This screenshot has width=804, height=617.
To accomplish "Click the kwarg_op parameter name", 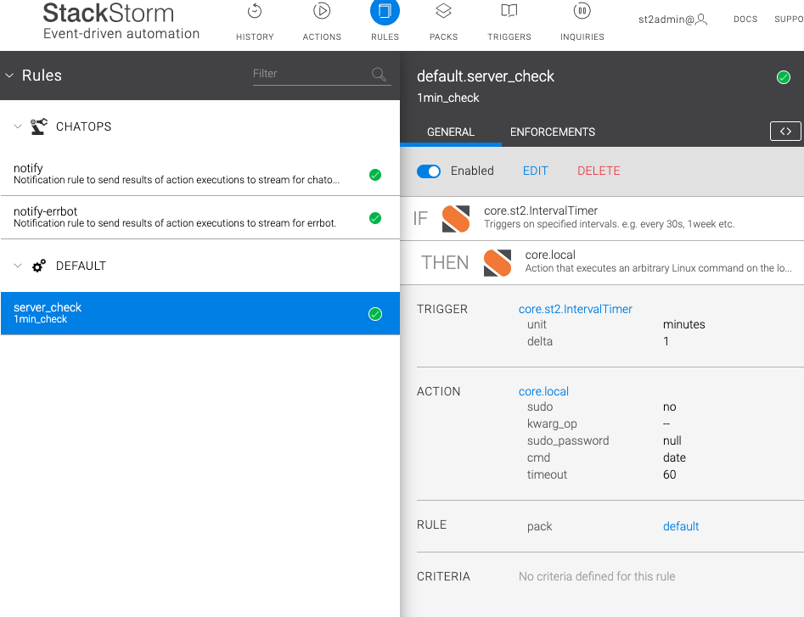I will [x=552, y=423].
